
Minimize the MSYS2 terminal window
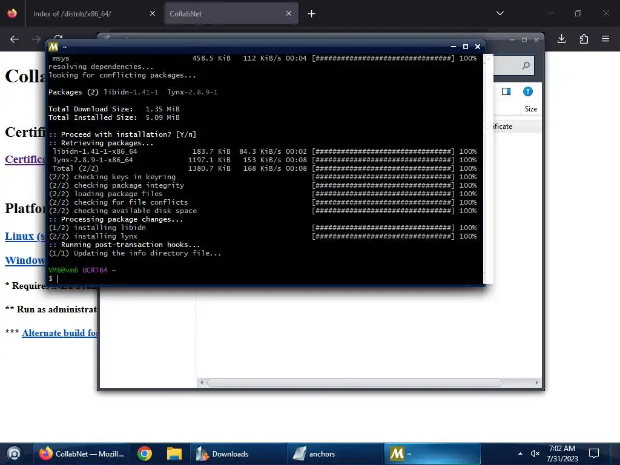click(453, 47)
